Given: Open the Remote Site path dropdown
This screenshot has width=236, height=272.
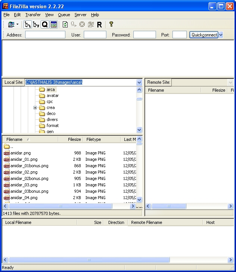Looking at the screenshot, I should (x=230, y=82).
